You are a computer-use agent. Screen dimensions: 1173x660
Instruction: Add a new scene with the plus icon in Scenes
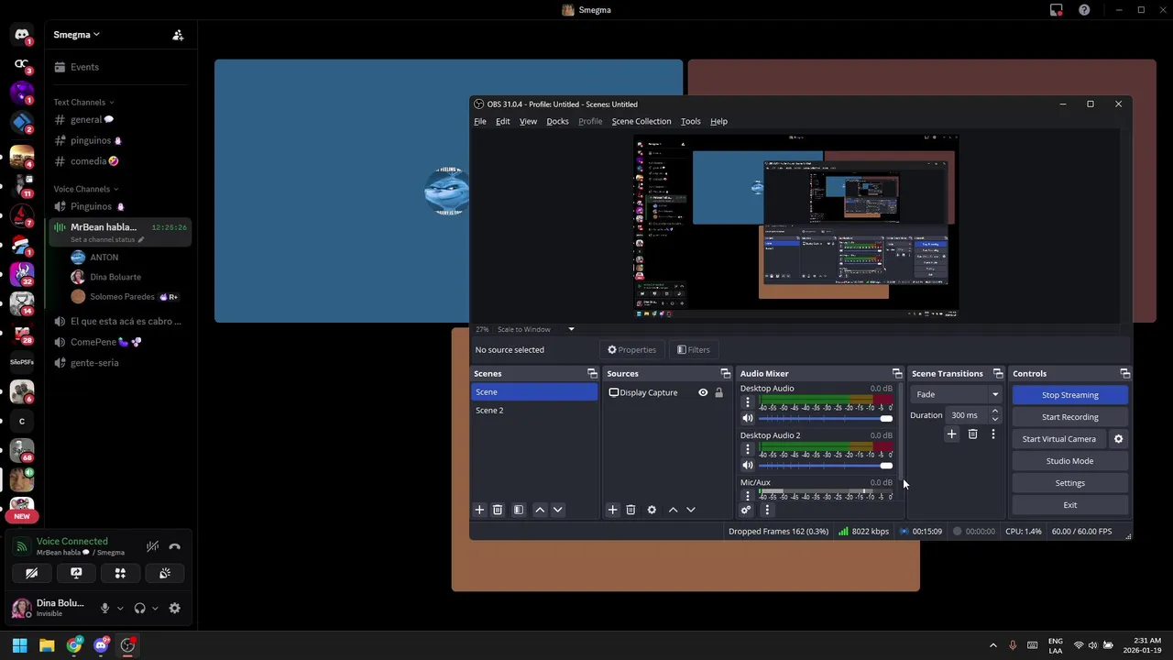(479, 510)
